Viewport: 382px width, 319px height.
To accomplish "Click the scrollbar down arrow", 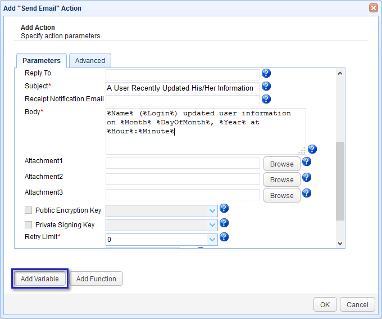I will (x=340, y=244).
